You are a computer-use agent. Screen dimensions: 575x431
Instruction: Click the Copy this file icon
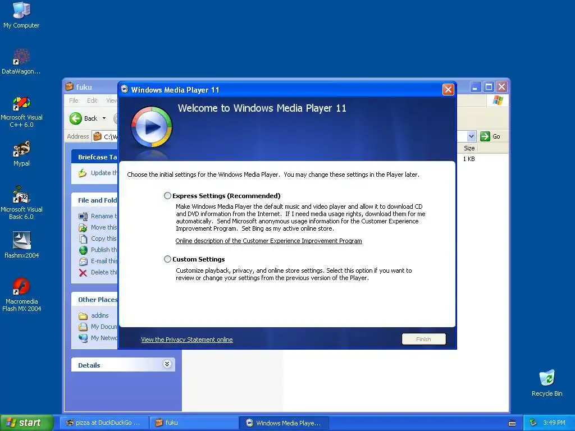coord(83,239)
